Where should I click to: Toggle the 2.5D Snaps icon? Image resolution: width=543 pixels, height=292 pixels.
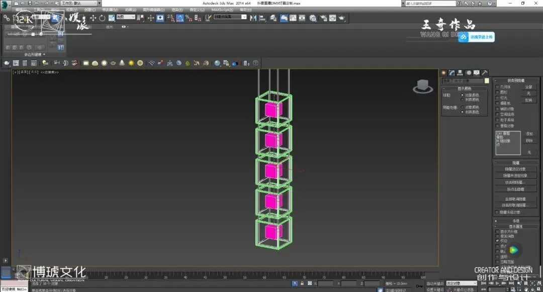pos(171,18)
